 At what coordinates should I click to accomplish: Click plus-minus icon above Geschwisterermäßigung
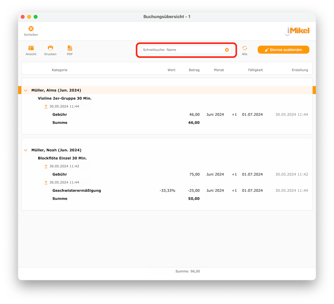pos(46,182)
